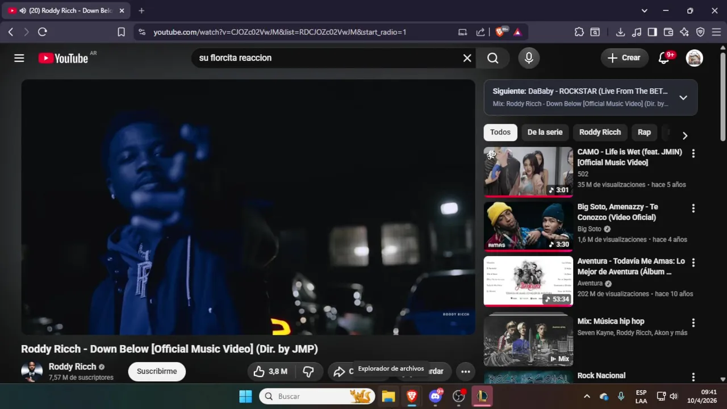This screenshot has width=727, height=409.
Task: Open YouTube notifications bell
Action: (663, 58)
